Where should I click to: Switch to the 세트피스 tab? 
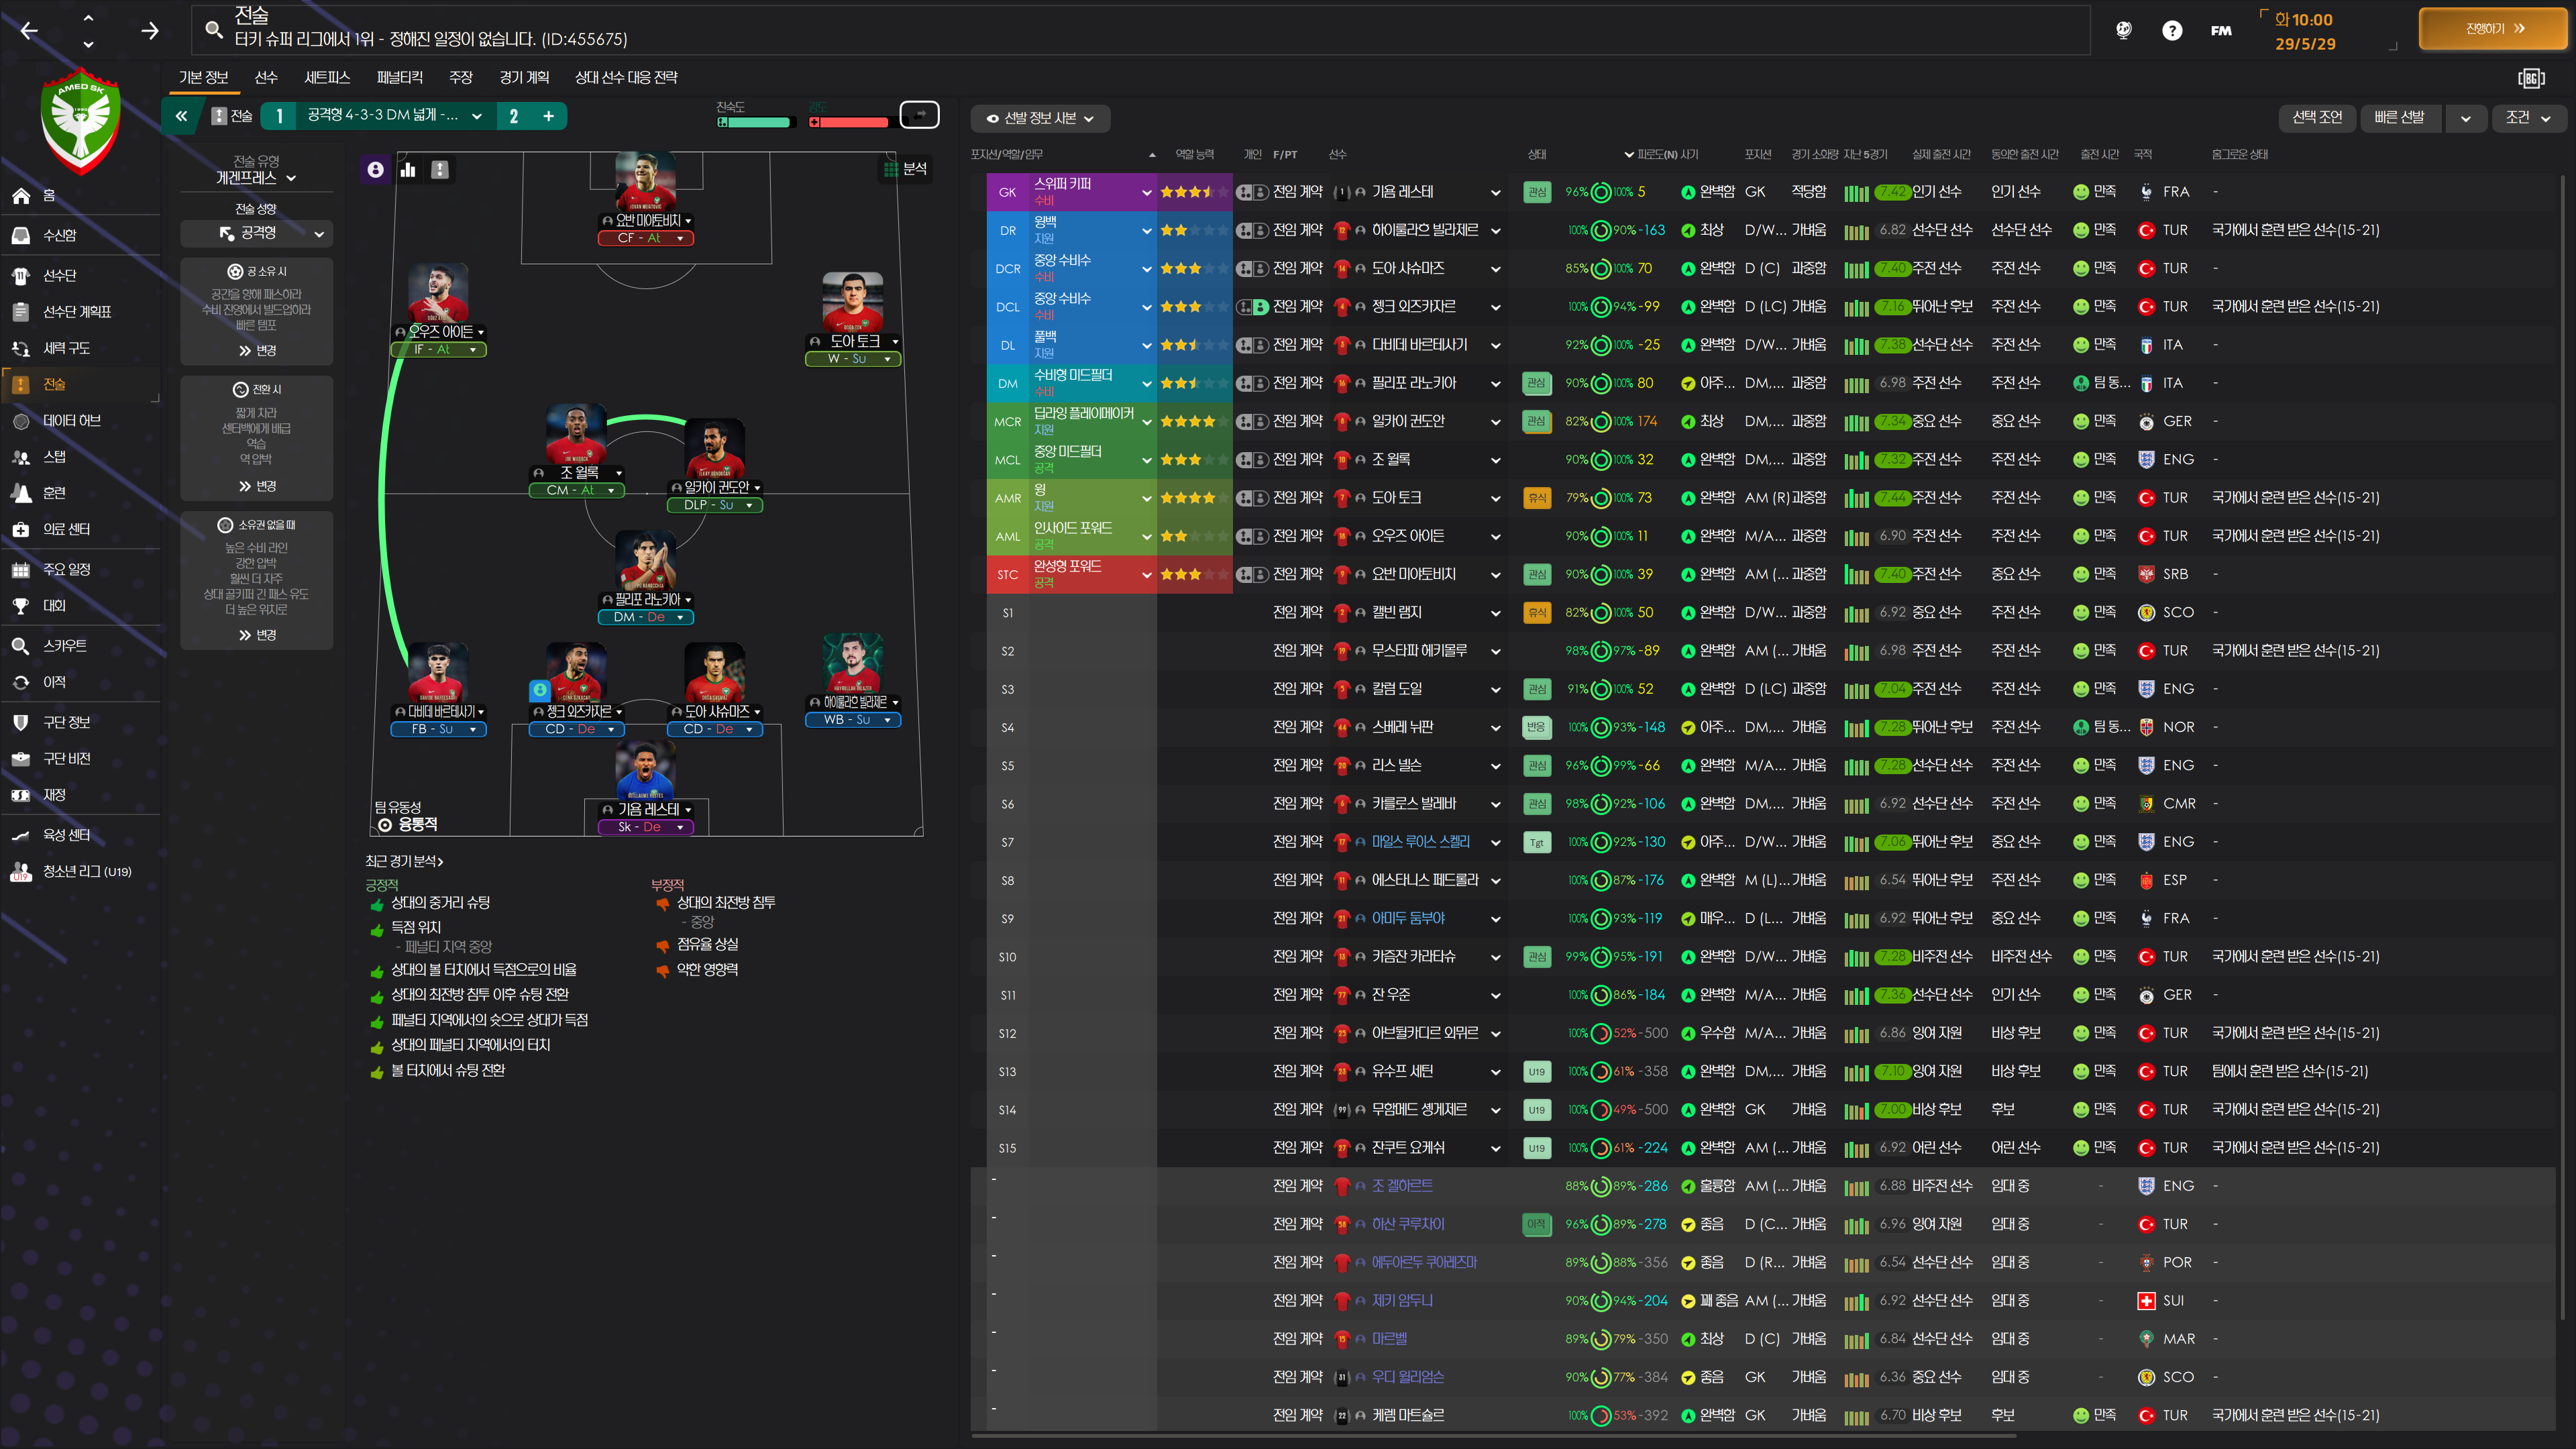pyautogui.click(x=327, y=77)
